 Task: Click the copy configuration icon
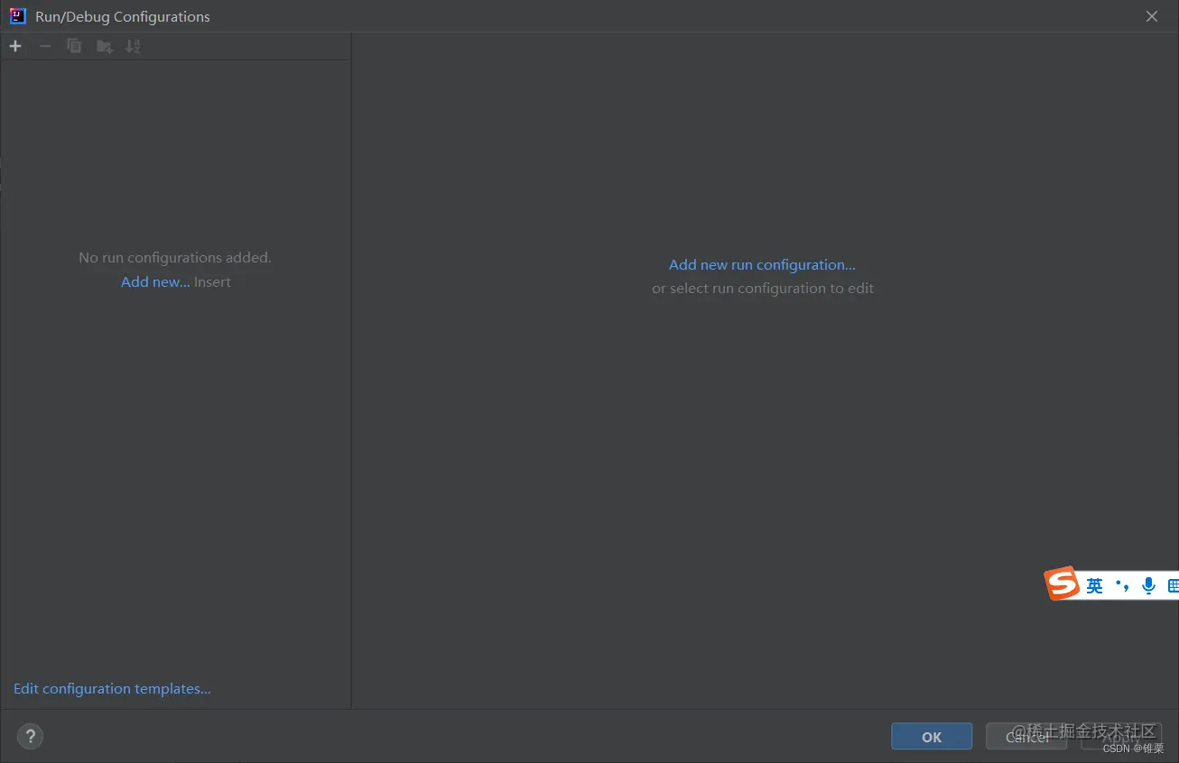tap(74, 46)
